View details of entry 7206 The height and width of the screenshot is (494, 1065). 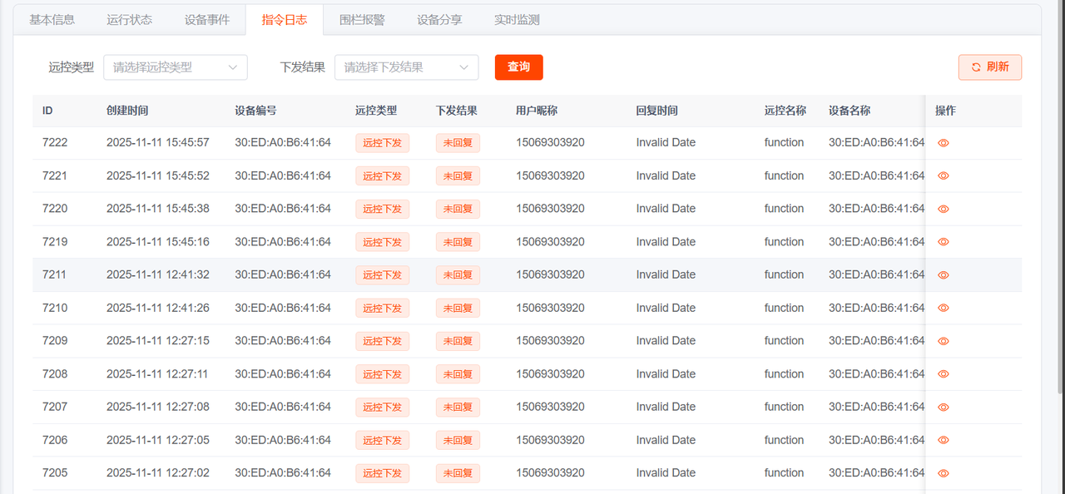[x=943, y=440]
